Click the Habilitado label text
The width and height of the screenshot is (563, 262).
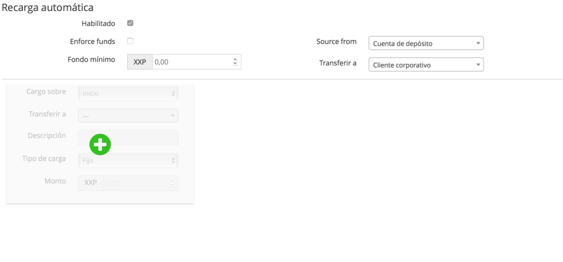pyautogui.click(x=98, y=24)
